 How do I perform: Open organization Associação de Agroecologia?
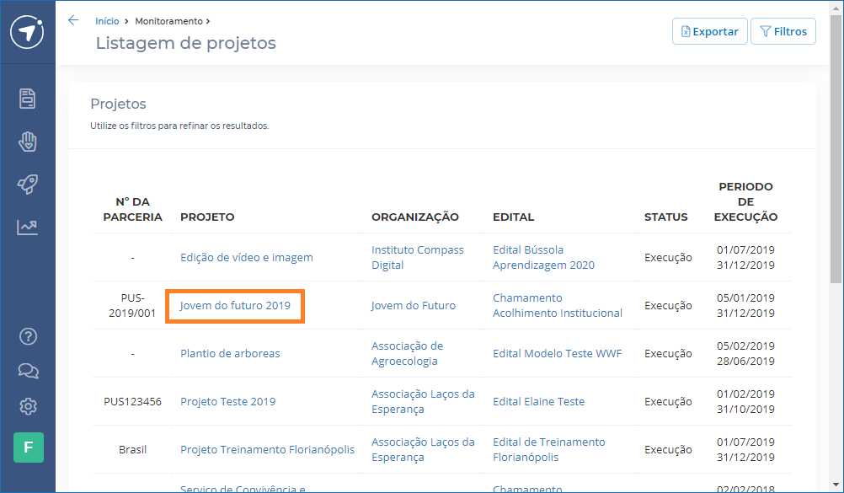pos(408,353)
